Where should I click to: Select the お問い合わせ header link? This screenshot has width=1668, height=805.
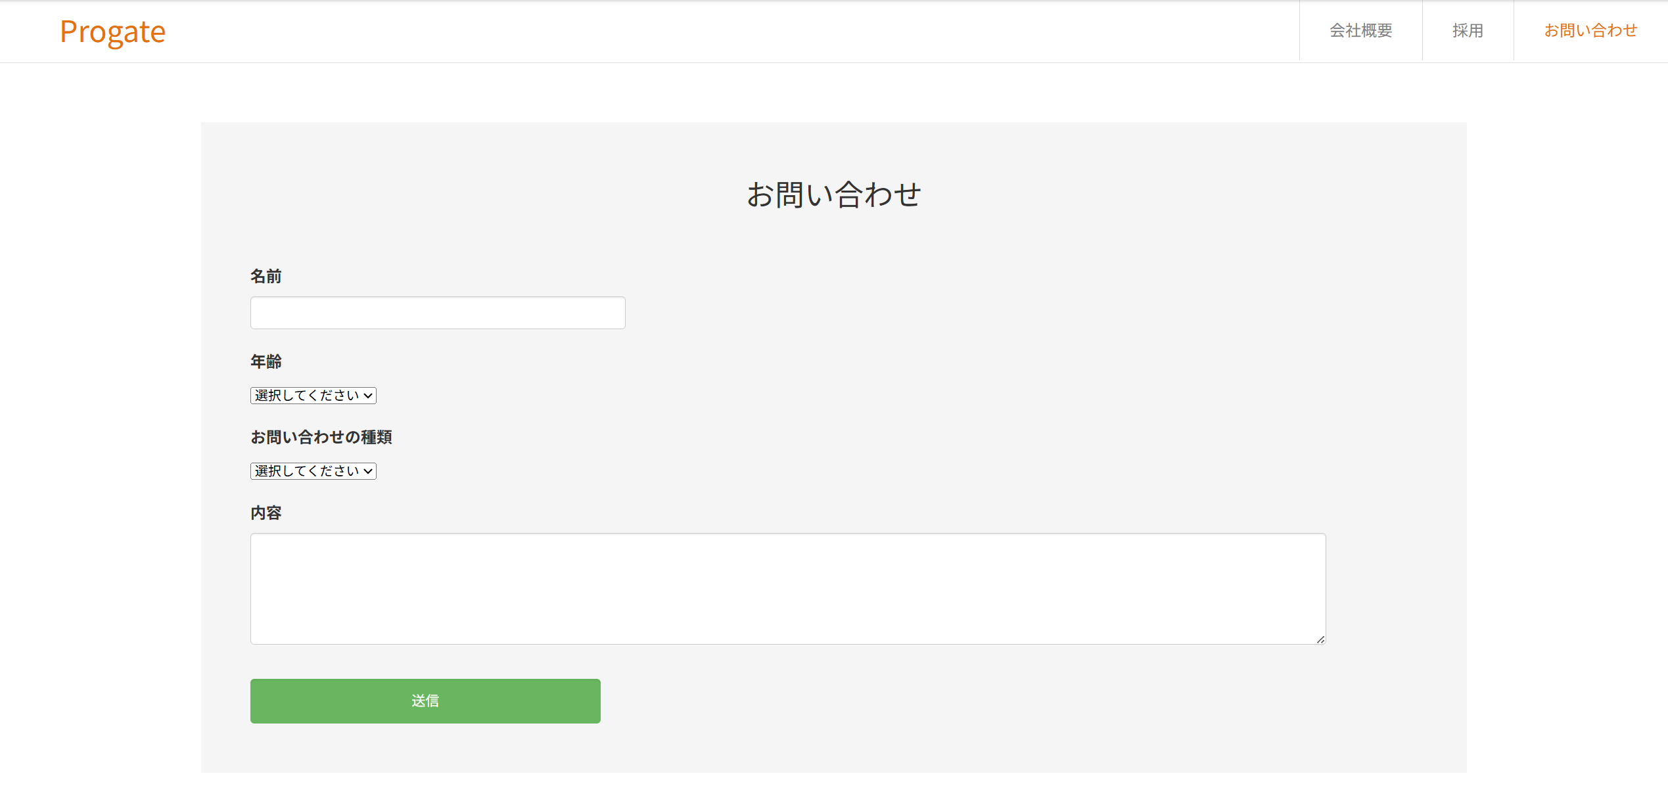(x=1590, y=31)
